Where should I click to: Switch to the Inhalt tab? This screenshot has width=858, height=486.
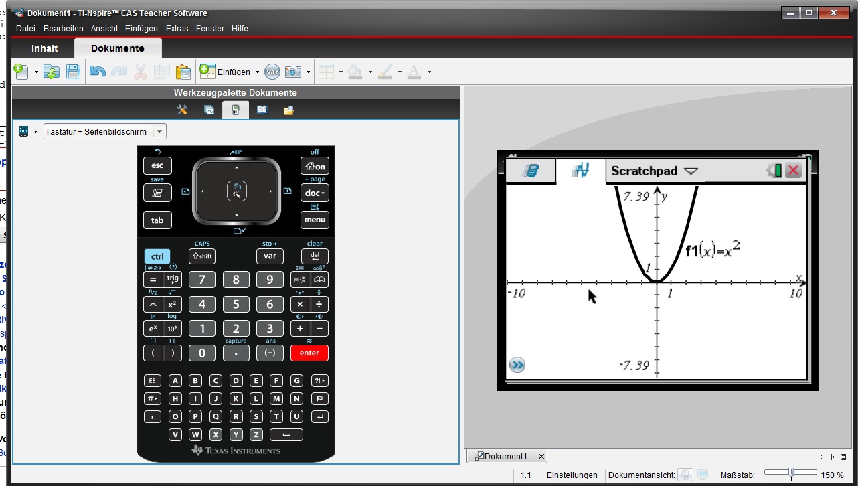[x=45, y=48]
